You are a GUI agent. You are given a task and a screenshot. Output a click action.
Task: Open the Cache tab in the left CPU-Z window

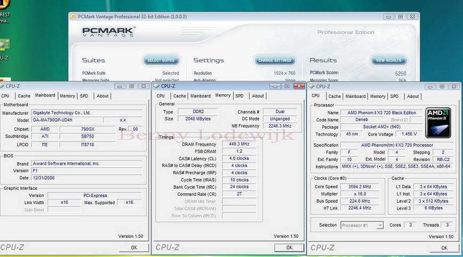[x=24, y=96]
